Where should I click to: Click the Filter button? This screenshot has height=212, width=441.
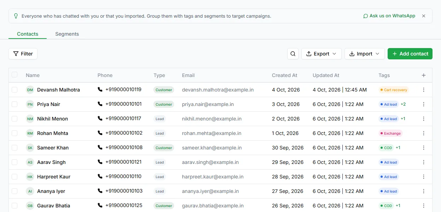tap(23, 54)
